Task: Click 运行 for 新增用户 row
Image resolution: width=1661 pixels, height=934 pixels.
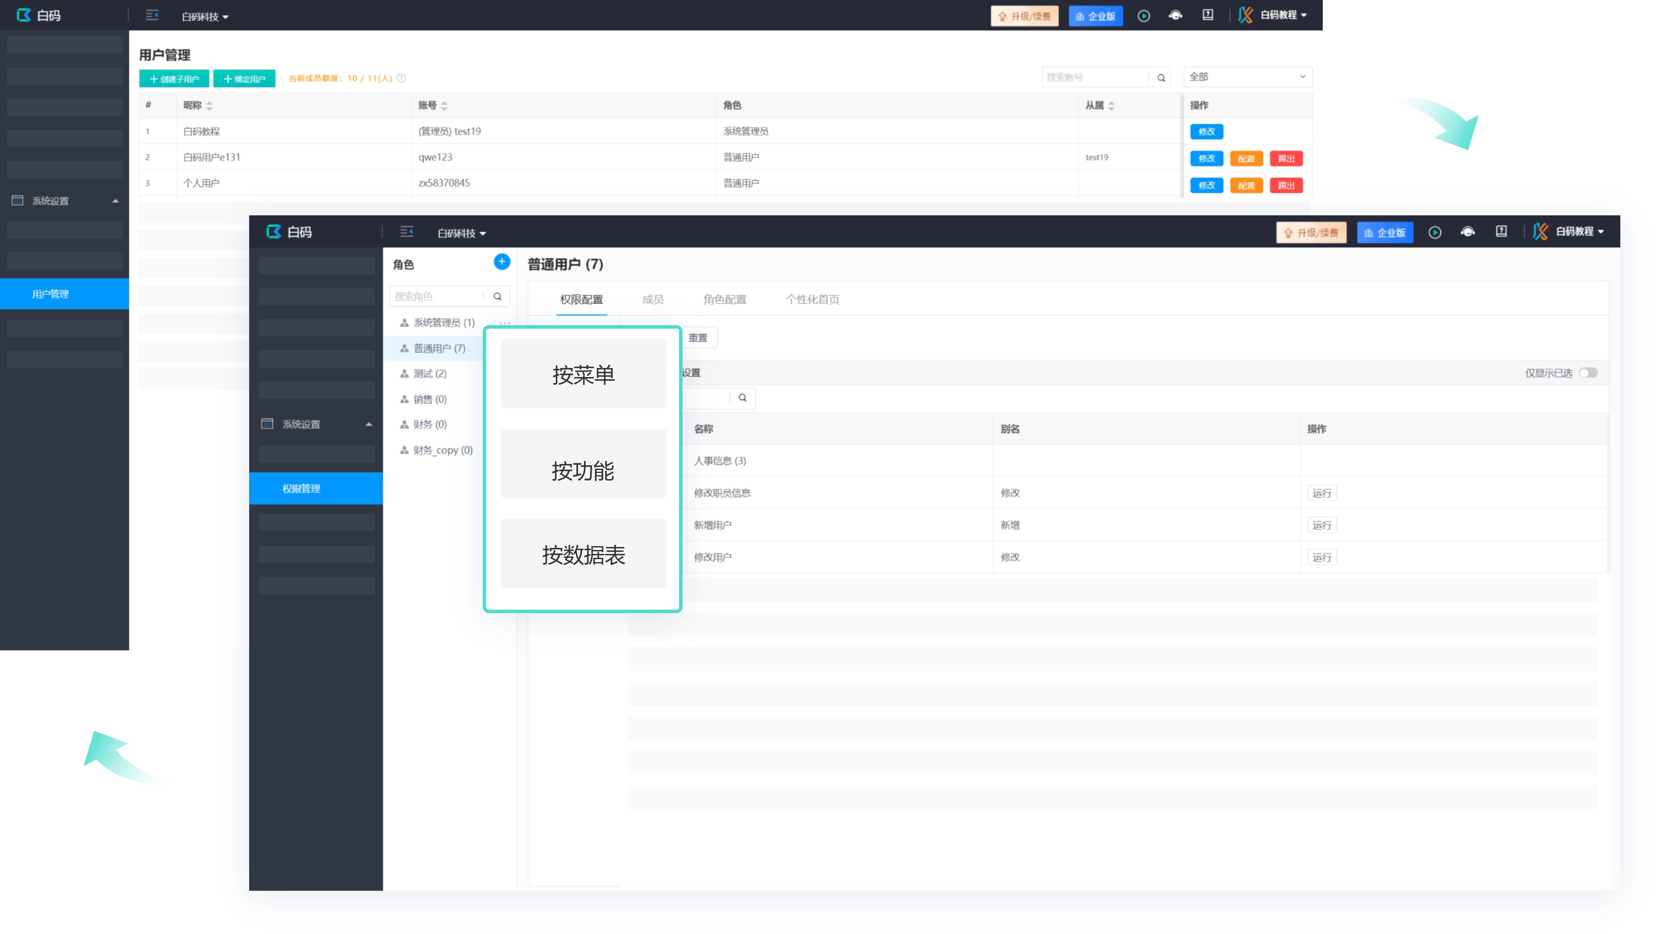Action: 1322,525
